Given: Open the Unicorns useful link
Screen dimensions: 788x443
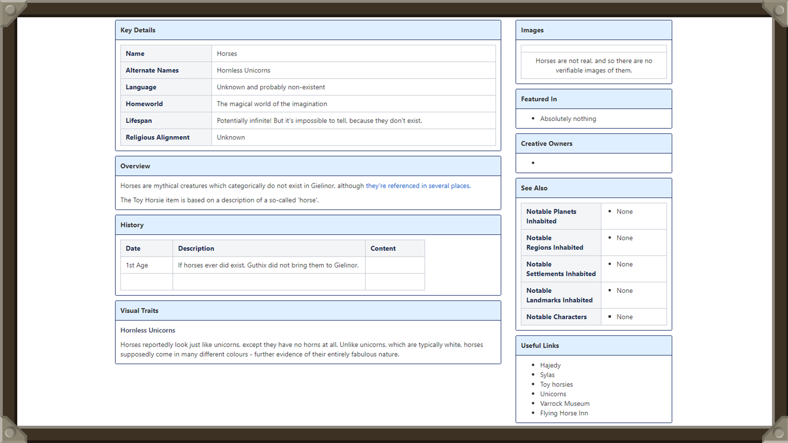Looking at the screenshot, I should (553, 394).
